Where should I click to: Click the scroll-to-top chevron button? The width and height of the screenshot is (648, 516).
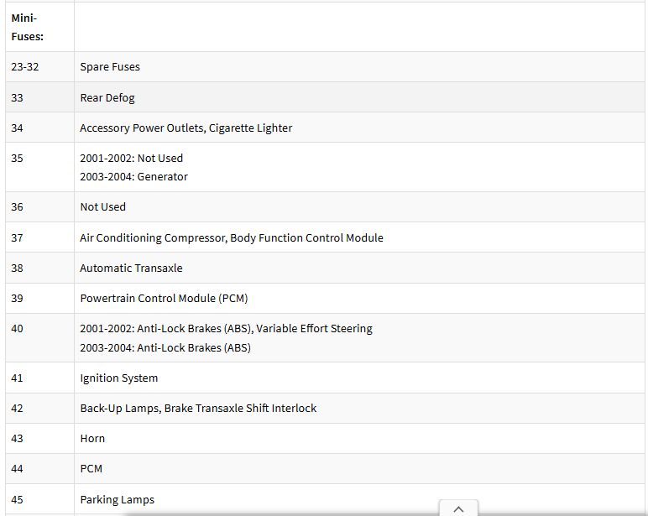click(458, 508)
